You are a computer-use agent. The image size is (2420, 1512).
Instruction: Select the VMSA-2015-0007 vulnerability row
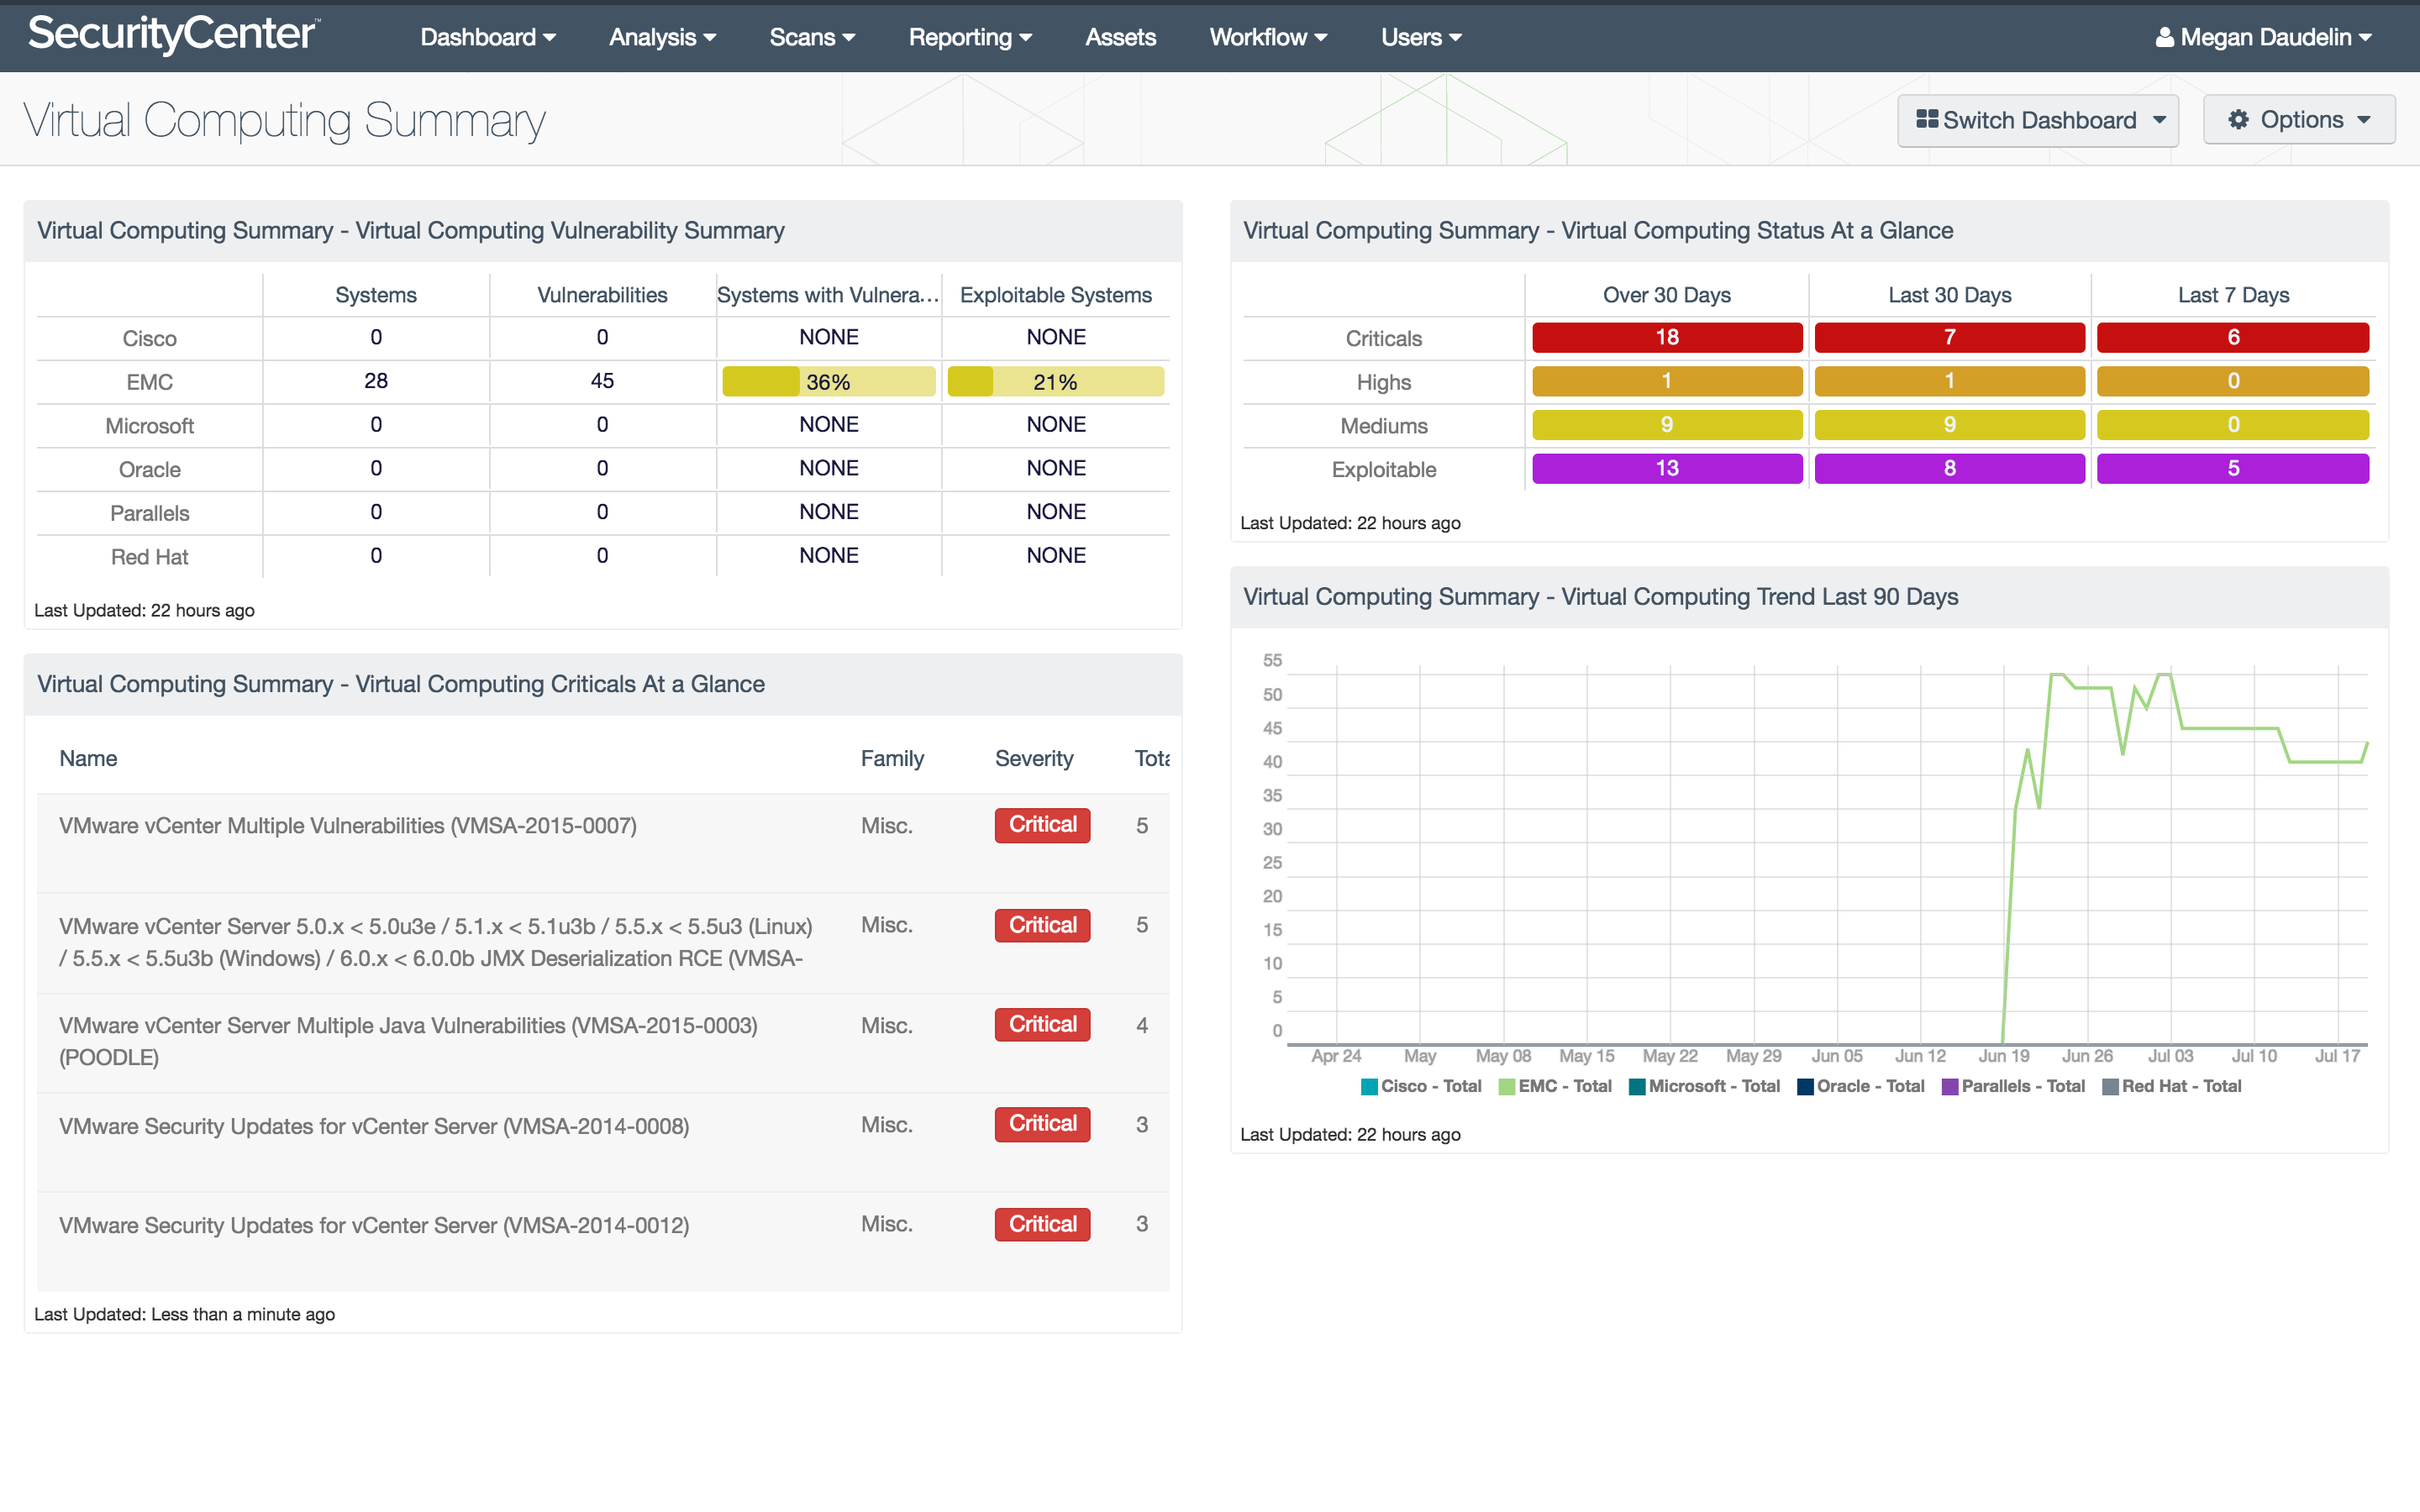pos(603,843)
